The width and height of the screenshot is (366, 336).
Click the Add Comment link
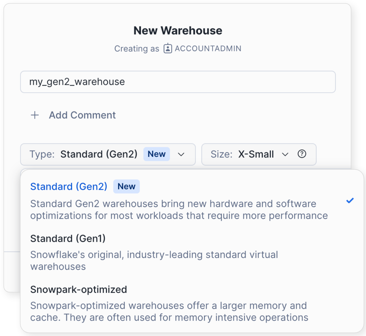[x=82, y=115]
